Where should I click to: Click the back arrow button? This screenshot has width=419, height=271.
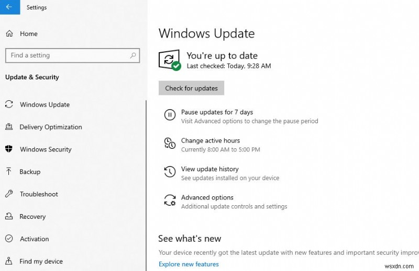(9, 7)
